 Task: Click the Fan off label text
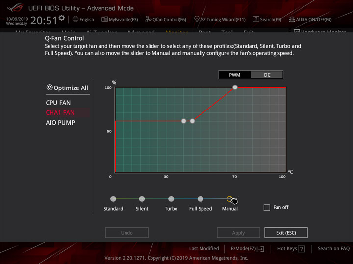[281, 207]
